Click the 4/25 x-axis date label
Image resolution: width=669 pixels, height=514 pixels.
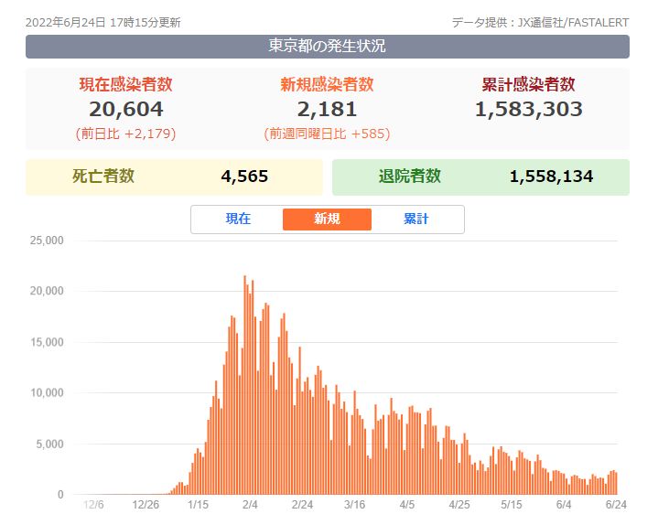[x=459, y=505]
